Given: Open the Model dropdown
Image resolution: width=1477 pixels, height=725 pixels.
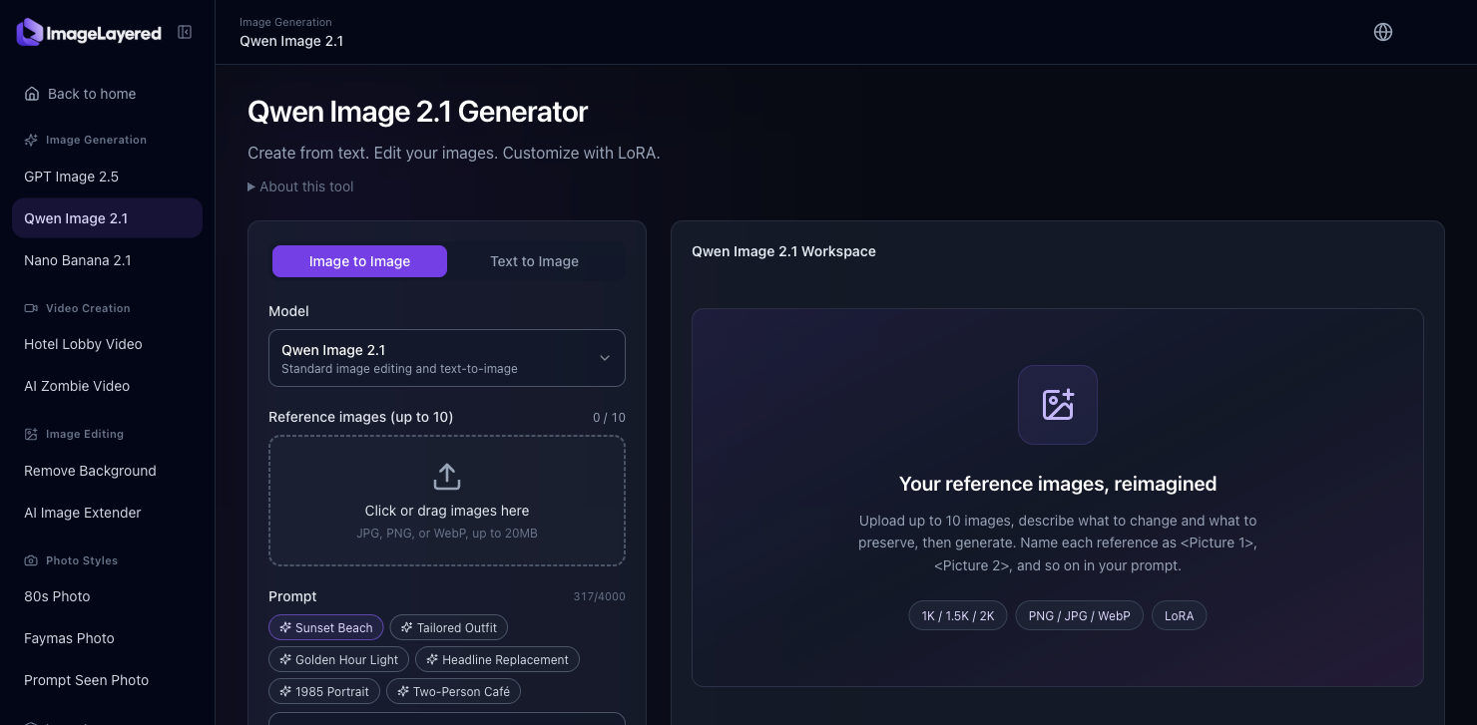Looking at the screenshot, I should pyautogui.click(x=447, y=358).
